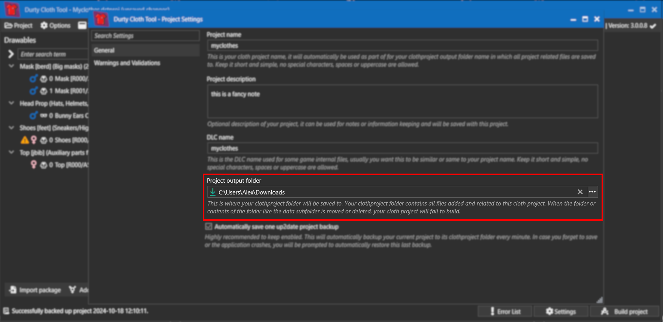The width and height of the screenshot is (663, 322).
Task: Click the female gender icon on 0 Top
Action: click(33, 165)
